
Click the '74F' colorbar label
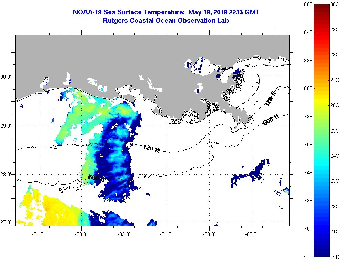coord(308,173)
